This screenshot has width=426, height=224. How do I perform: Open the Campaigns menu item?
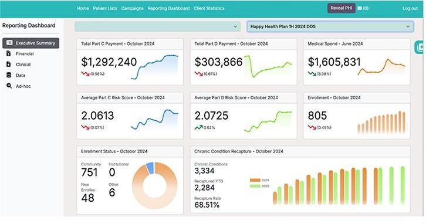pos(132,8)
